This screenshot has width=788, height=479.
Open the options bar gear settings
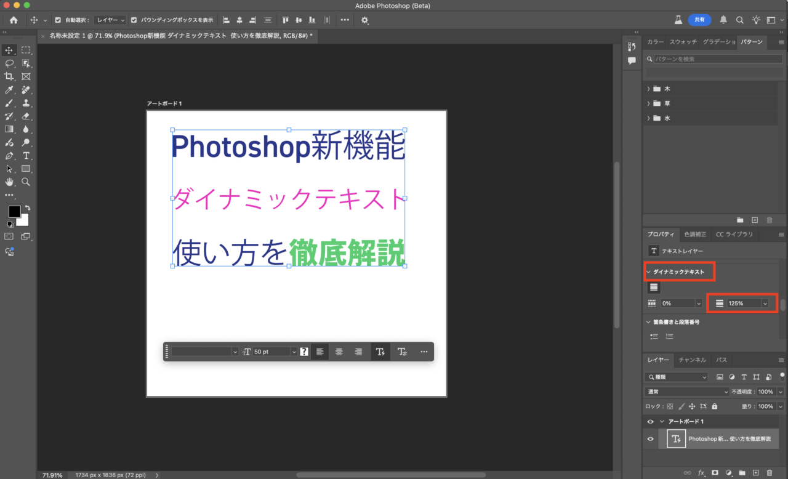[365, 20]
